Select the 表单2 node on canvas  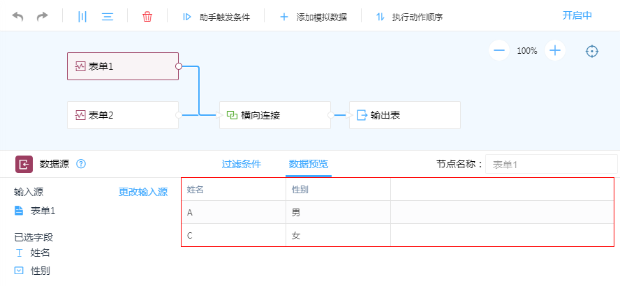[122, 115]
